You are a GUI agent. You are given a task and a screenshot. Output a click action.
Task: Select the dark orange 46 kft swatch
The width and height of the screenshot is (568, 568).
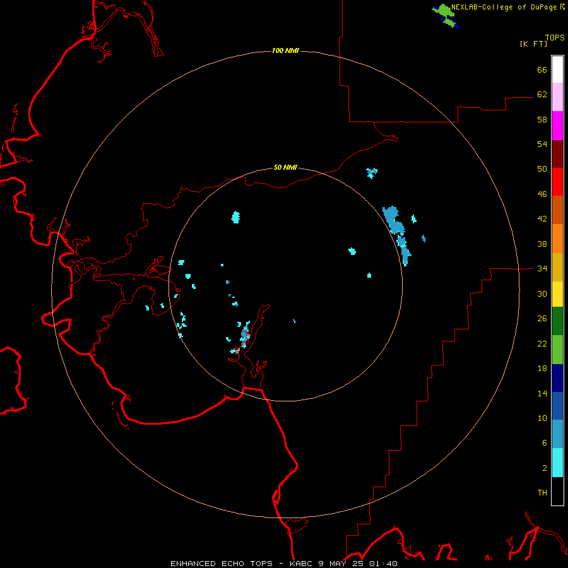pos(557,210)
